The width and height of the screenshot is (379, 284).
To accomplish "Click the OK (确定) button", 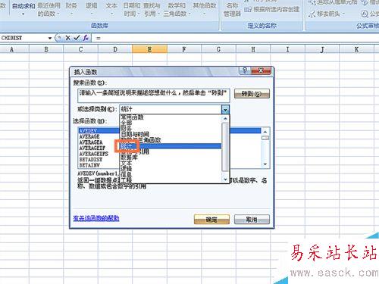I will coord(211,220).
